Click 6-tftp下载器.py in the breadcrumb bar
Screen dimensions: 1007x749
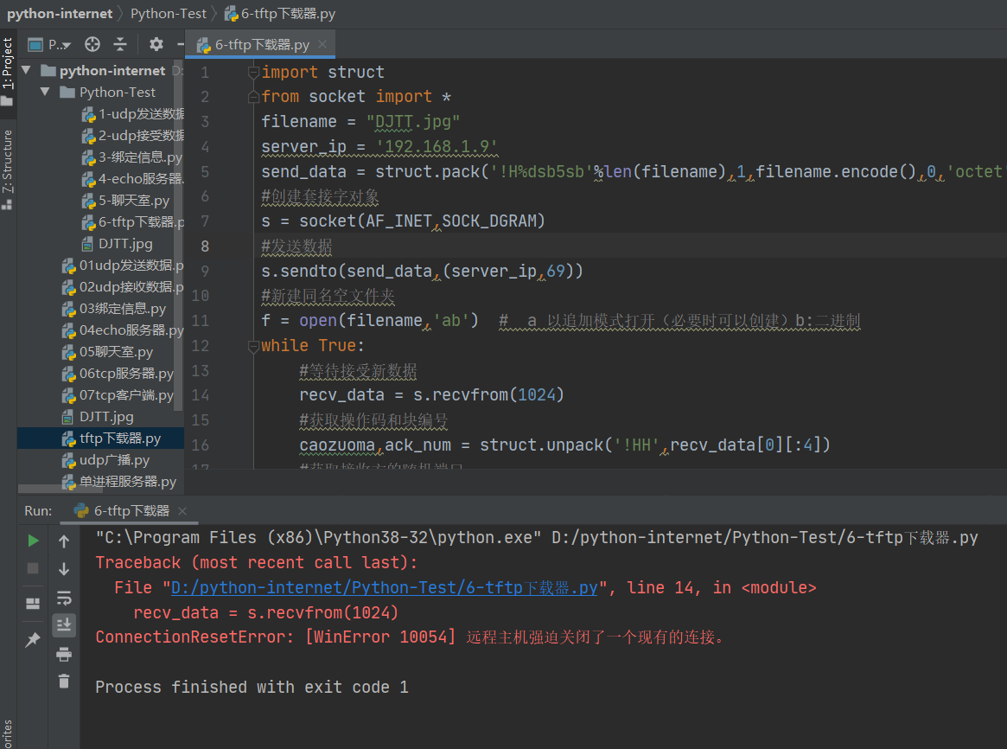280,14
